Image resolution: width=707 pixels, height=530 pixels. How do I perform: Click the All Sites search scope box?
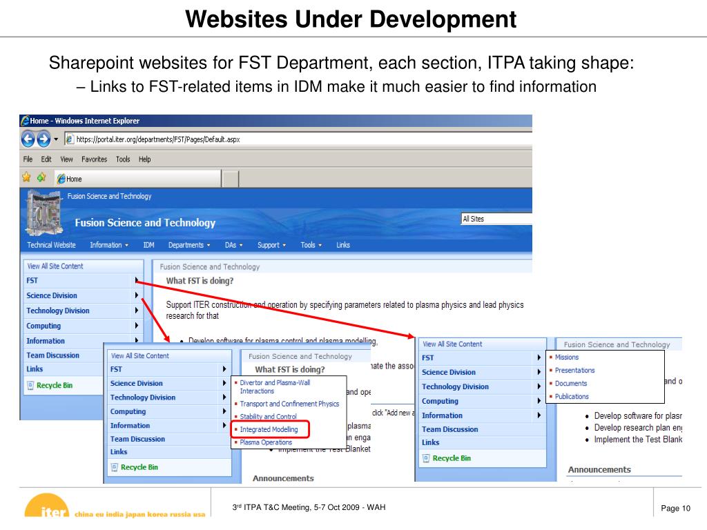pyautogui.click(x=496, y=219)
